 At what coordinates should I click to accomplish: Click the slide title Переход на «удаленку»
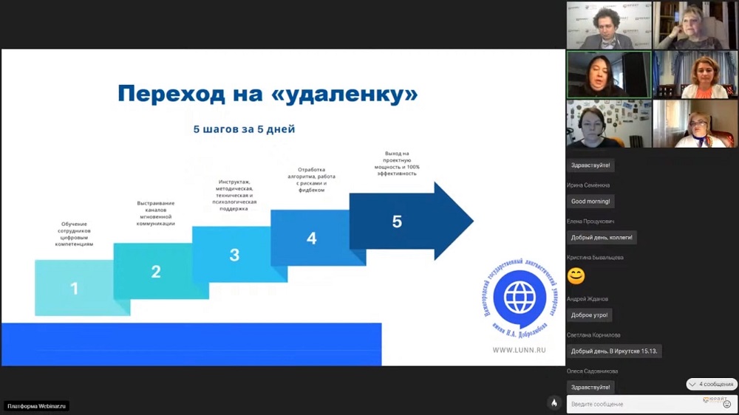point(268,93)
